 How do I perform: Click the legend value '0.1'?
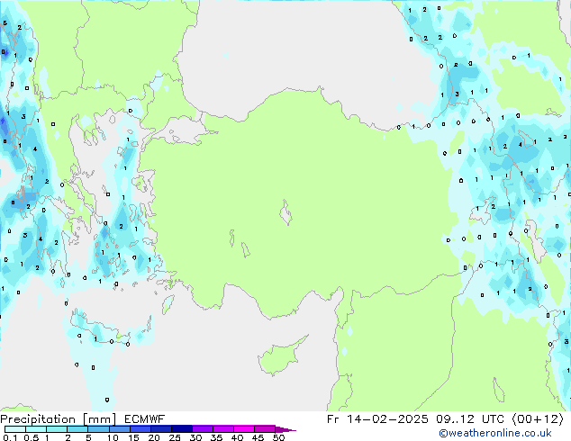10,437
